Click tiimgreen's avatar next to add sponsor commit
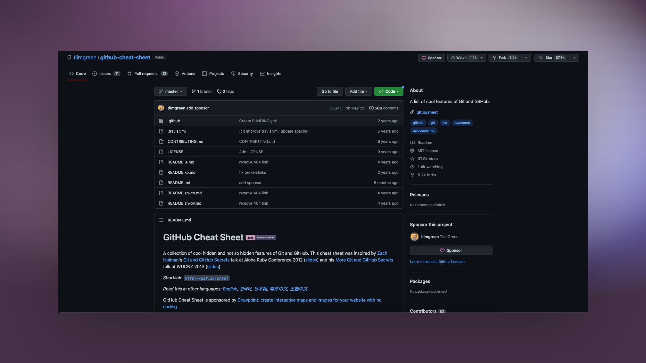The width and height of the screenshot is (646, 363). click(x=161, y=108)
